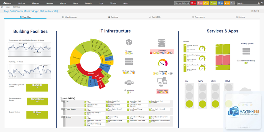Open the Home menu

pyautogui.click(x=7, y=3)
